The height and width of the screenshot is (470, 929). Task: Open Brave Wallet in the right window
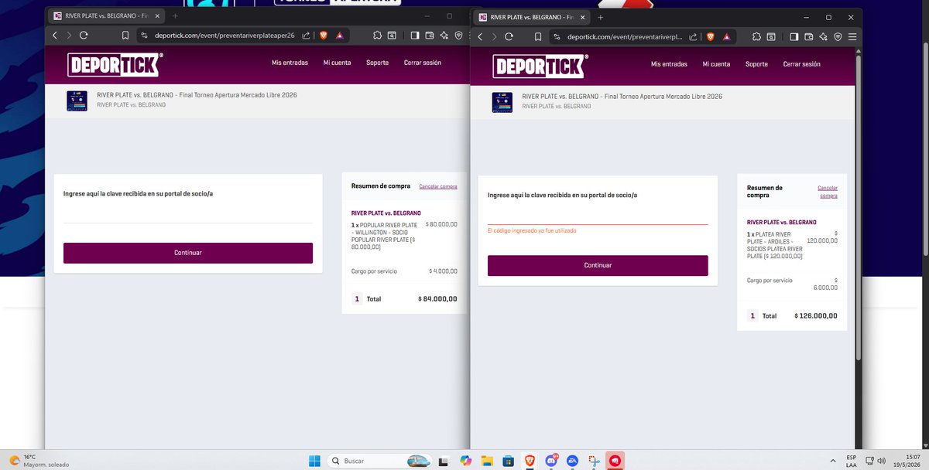click(x=809, y=36)
